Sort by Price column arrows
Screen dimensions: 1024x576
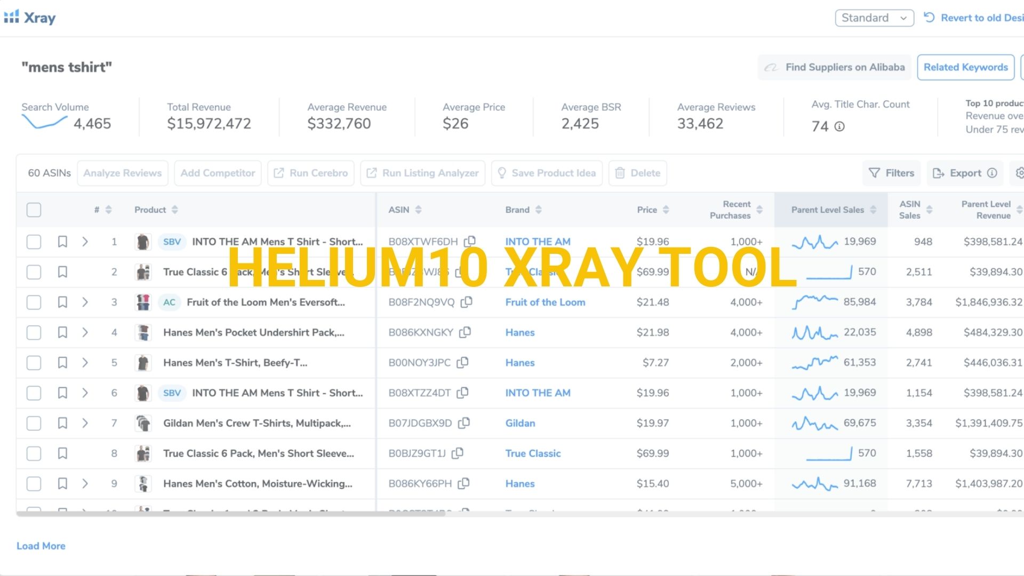tap(666, 210)
